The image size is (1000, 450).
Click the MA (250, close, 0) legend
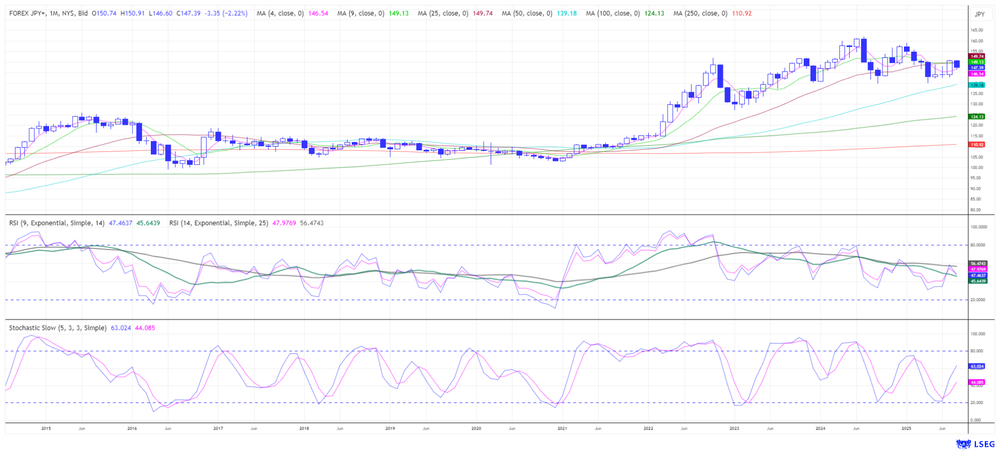(700, 13)
